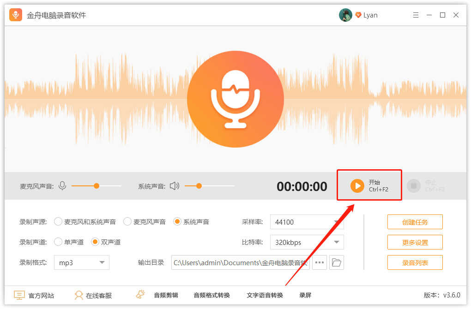The width and height of the screenshot is (471, 309).
Task: Click the 00:00:00 timer display
Action: tap(302, 186)
